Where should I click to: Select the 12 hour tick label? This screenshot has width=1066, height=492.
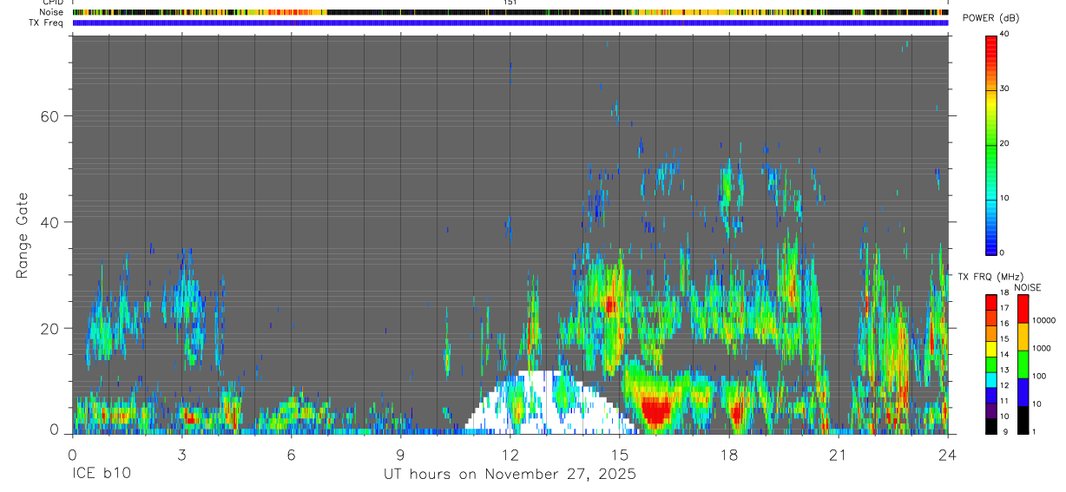pyautogui.click(x=510, y=455)
